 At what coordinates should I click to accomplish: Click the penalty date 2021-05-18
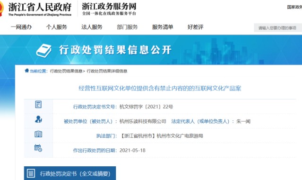pyautogui.click(x=132, y=150)
